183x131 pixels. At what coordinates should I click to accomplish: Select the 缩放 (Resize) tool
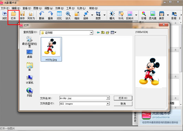coord(77,15)
